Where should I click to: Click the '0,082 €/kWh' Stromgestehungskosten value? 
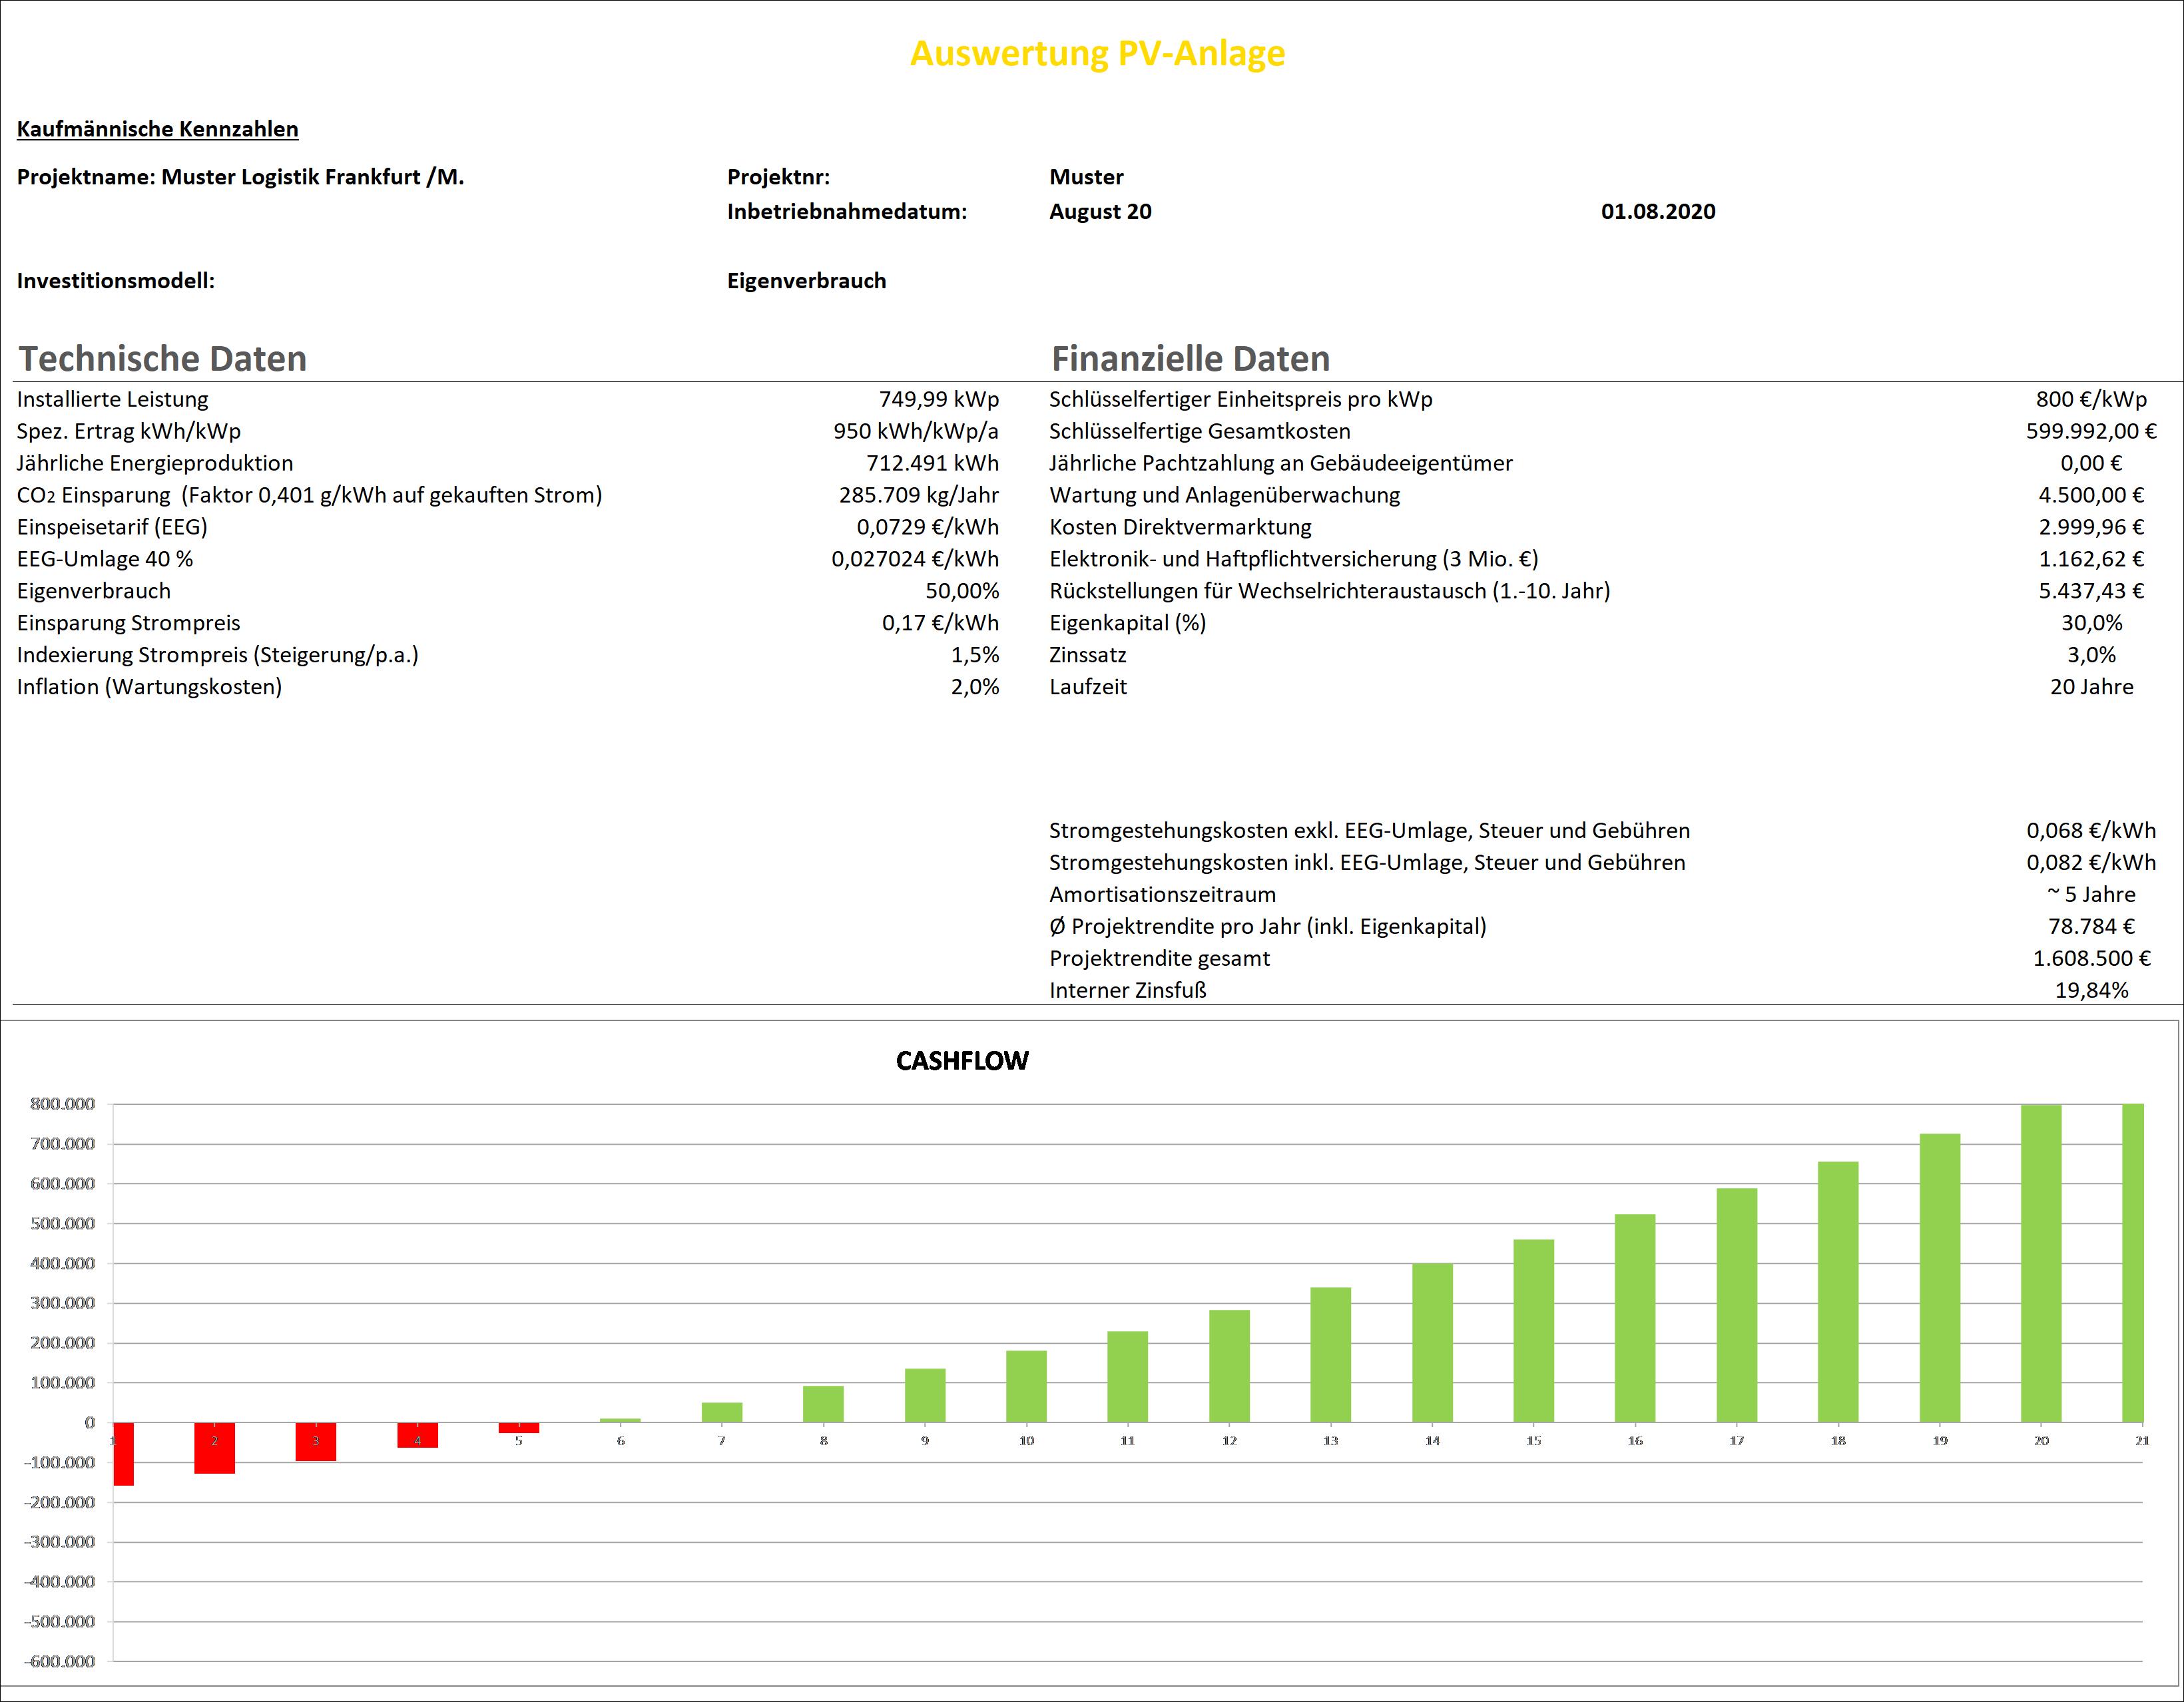pos(2091,863)
